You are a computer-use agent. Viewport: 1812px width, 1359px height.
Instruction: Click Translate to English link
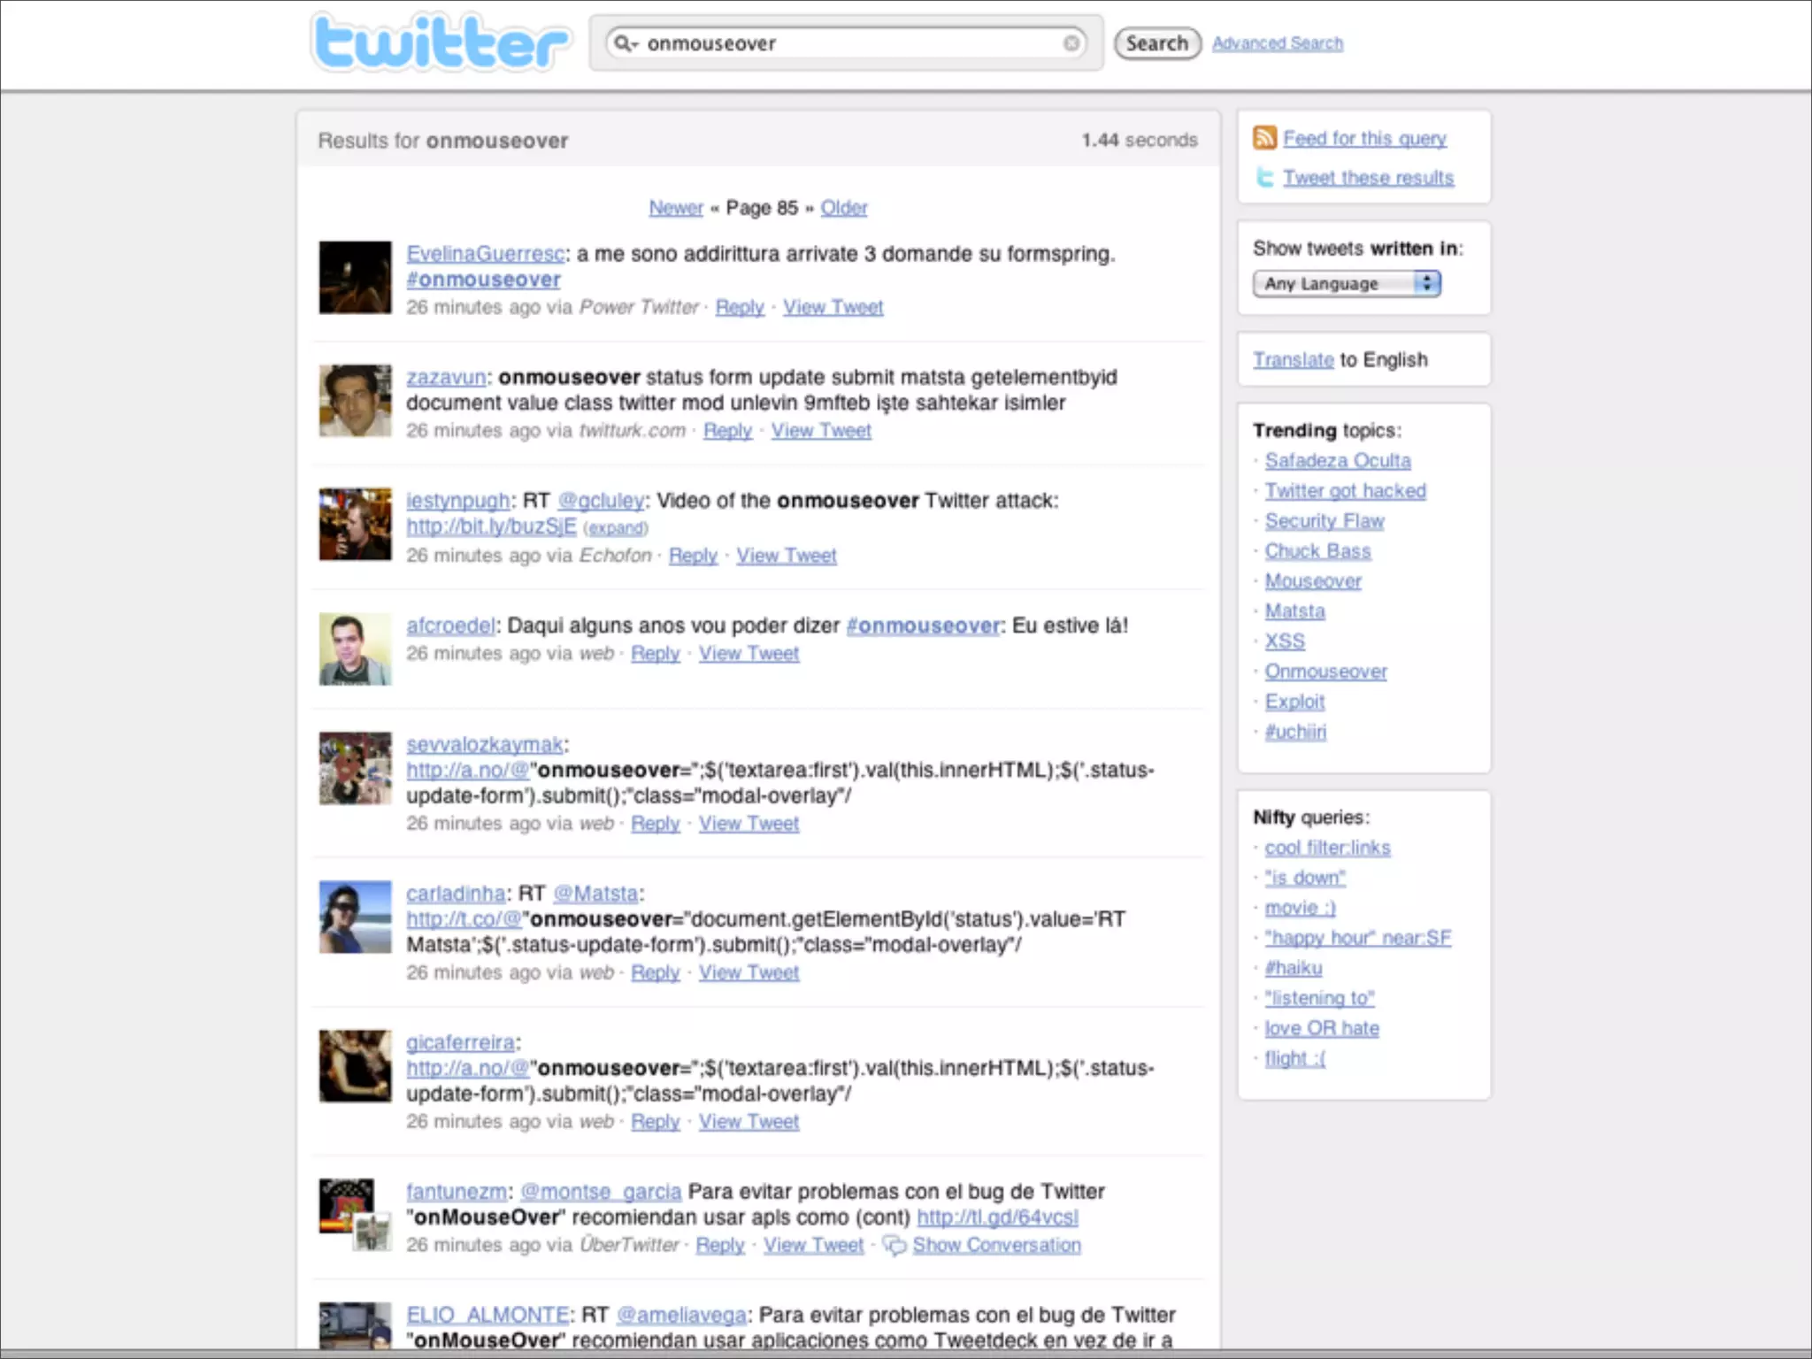coord(1293,360)
